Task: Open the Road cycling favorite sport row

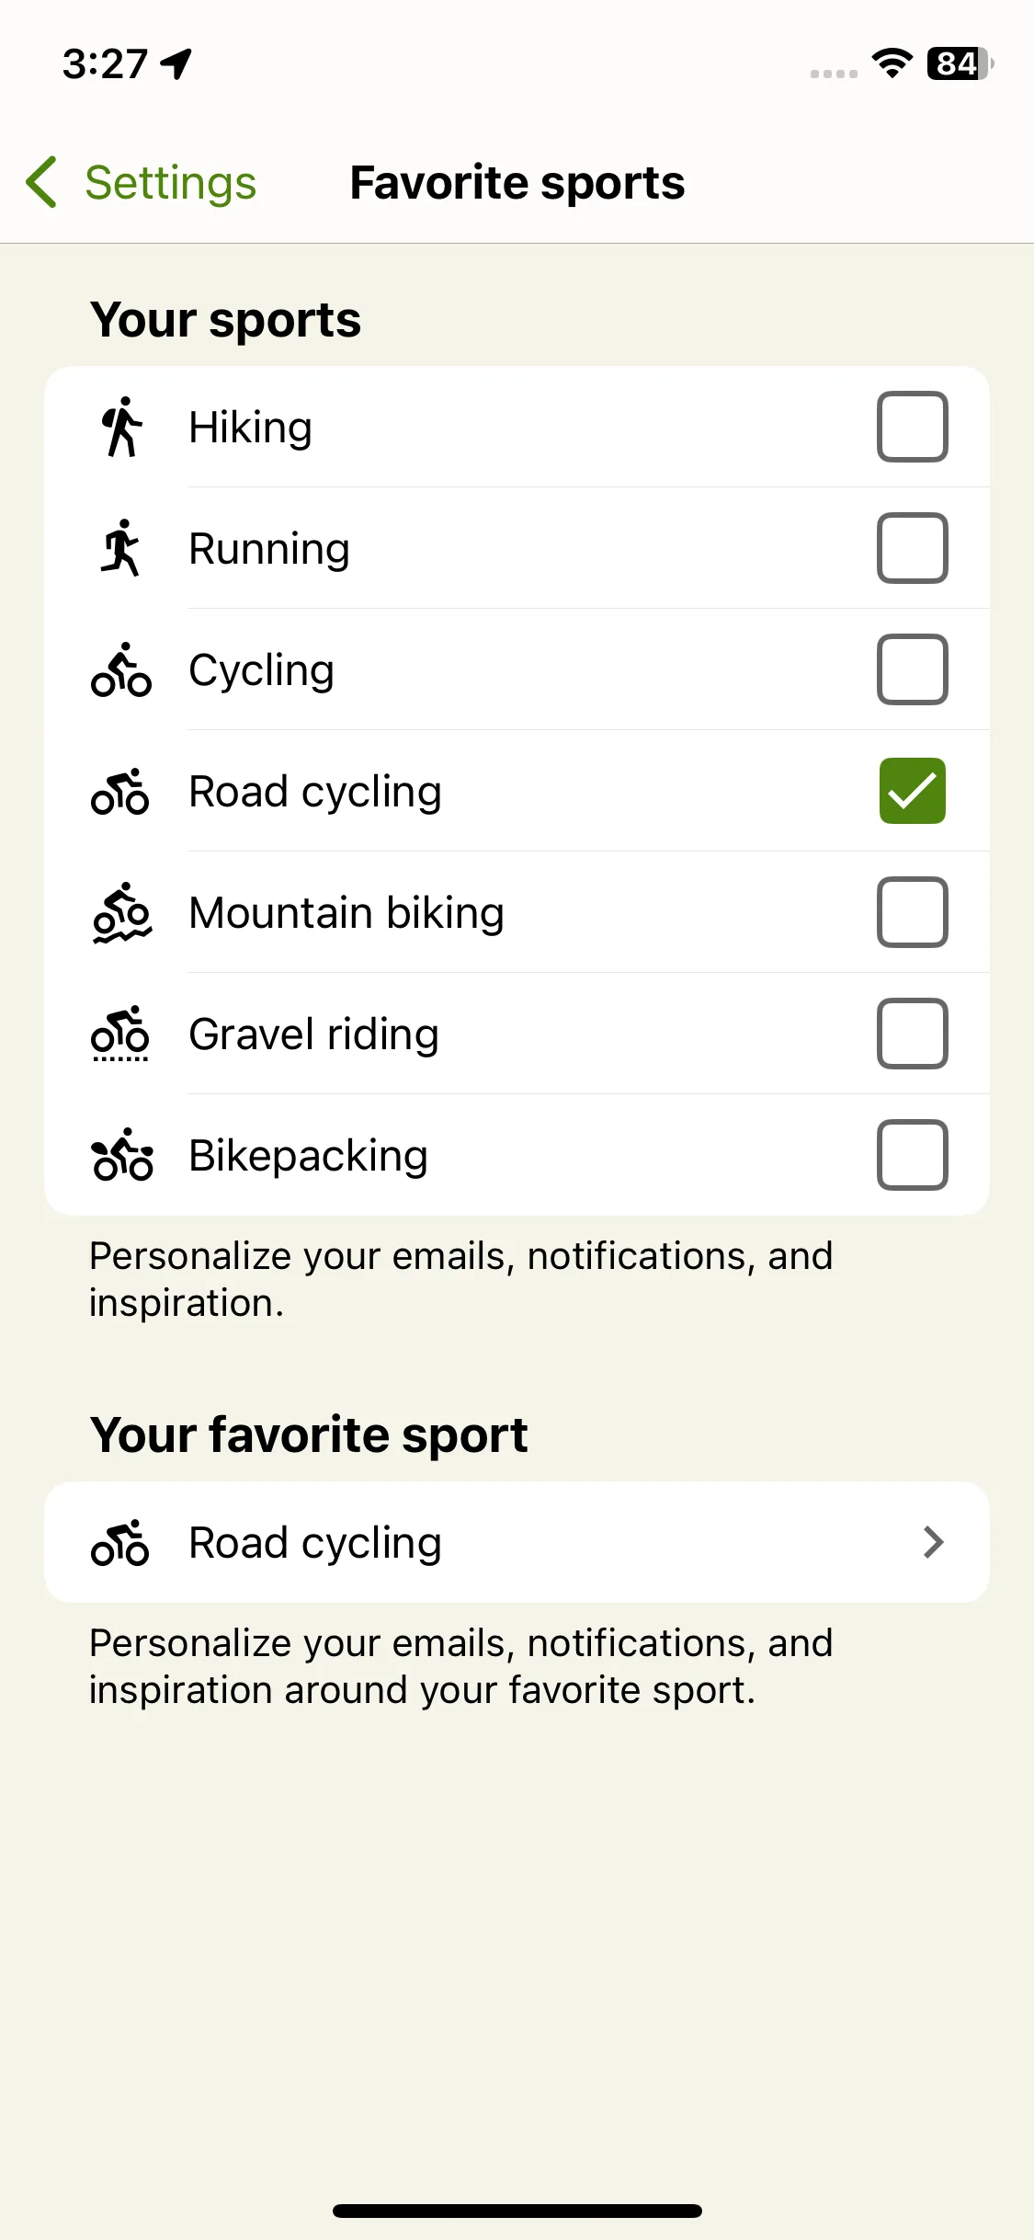Action: [517, 1542]
